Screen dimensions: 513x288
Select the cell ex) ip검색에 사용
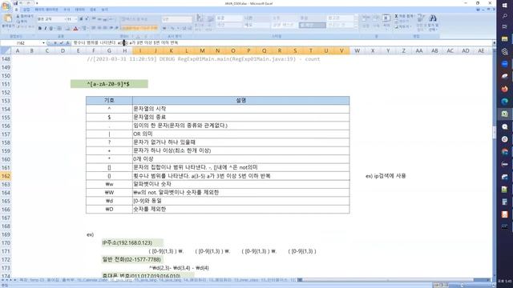pyautogui.click(x=386, y=176)
